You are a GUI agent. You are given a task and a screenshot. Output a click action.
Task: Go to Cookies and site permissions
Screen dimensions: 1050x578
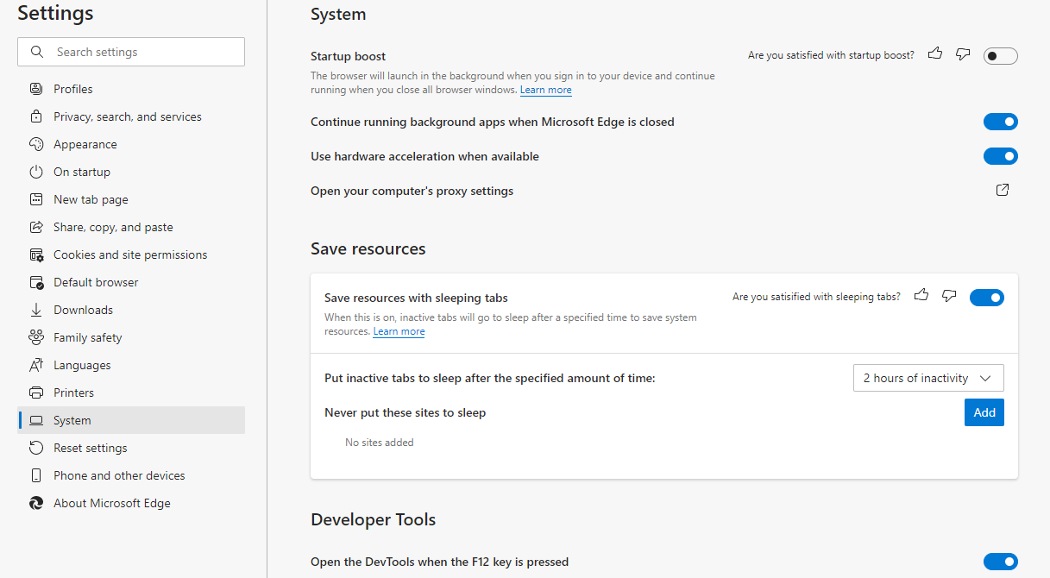pyautogui.click(x=130, y=254)
